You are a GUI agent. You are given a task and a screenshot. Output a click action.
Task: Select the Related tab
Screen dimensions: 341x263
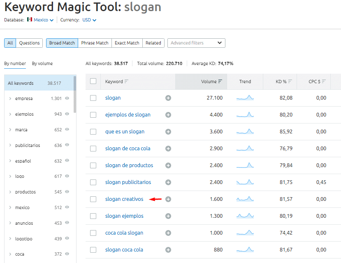(153, 43)
